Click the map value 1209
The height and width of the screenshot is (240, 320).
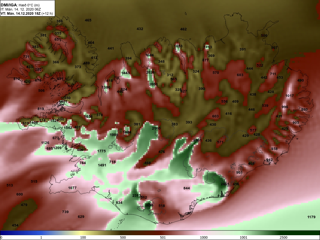pyautogui.click(x=57, y=148)
